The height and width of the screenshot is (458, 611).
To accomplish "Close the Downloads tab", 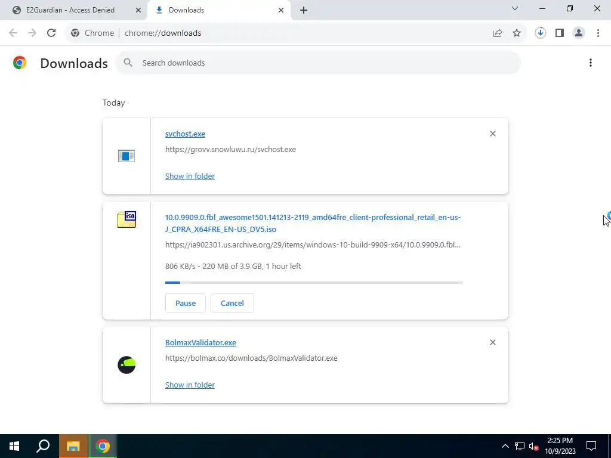I will tap(281, 11).
